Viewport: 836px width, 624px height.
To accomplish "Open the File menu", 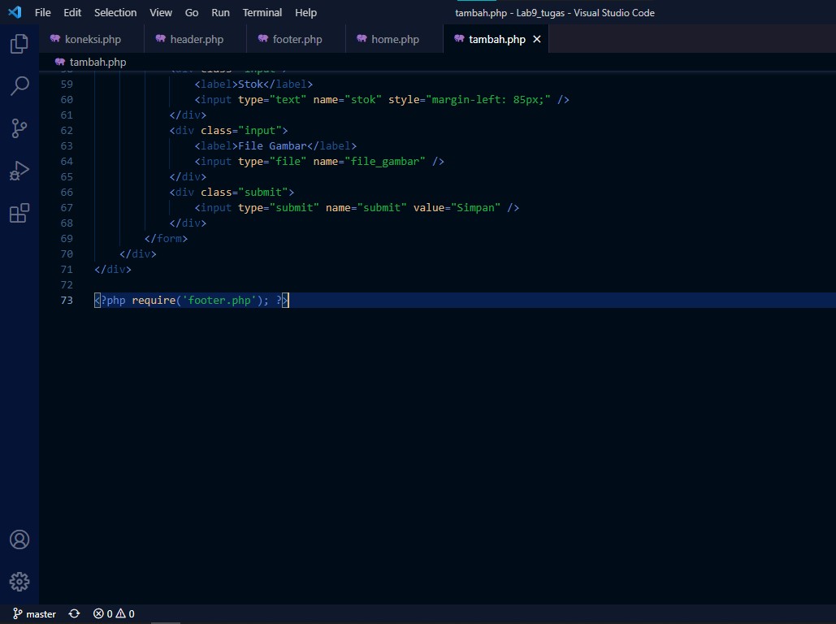I will coord(42,12).
